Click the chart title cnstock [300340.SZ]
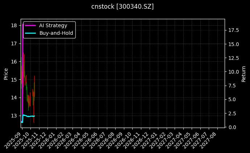The height and width of the screenshot is (153, 250). pyautogui.click(x=122, y=7)
